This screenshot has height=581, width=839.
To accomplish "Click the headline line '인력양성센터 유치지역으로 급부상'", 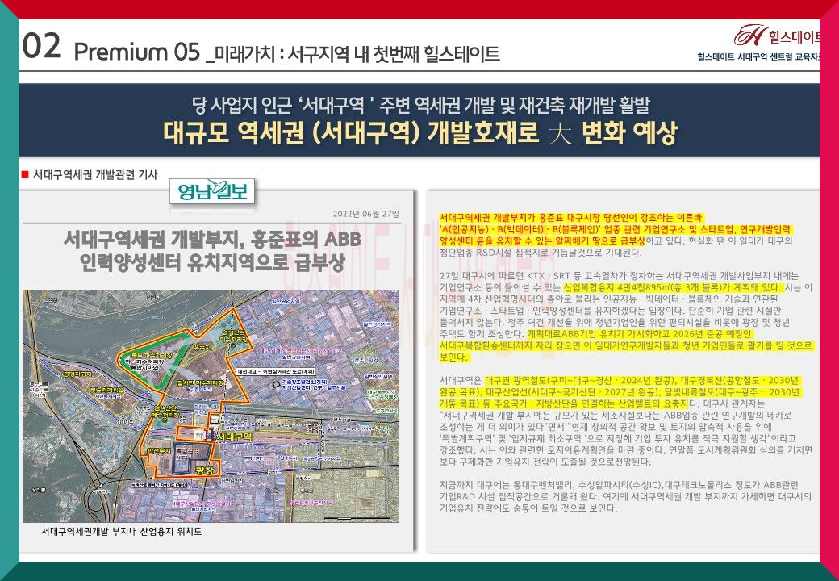I will (212, 262).
